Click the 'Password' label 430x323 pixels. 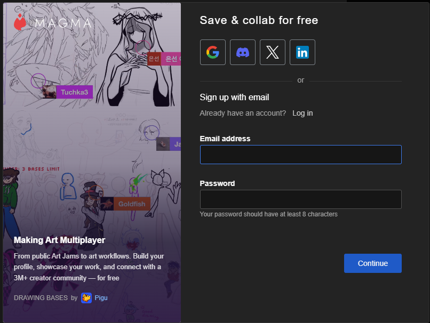217,183
